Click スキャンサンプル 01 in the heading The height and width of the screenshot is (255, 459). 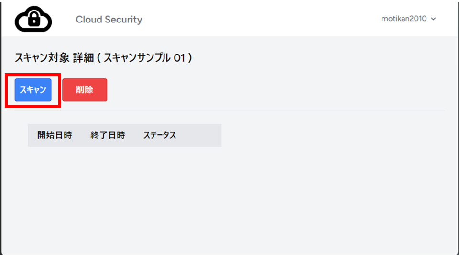click(x=148, y=58)
